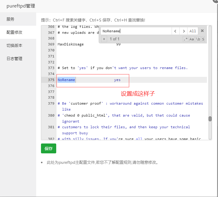Toggle RegExp search option
The height and width of the screenshot is (197, 218).
(x=186, y=39)
